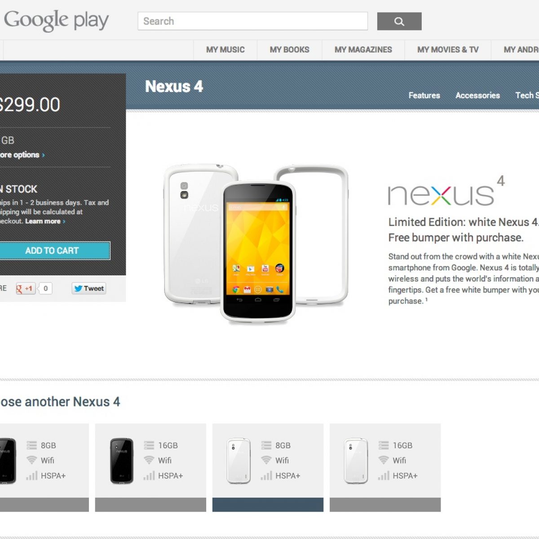
Task: Jump to the Features section link
Action: coord(424,95)
